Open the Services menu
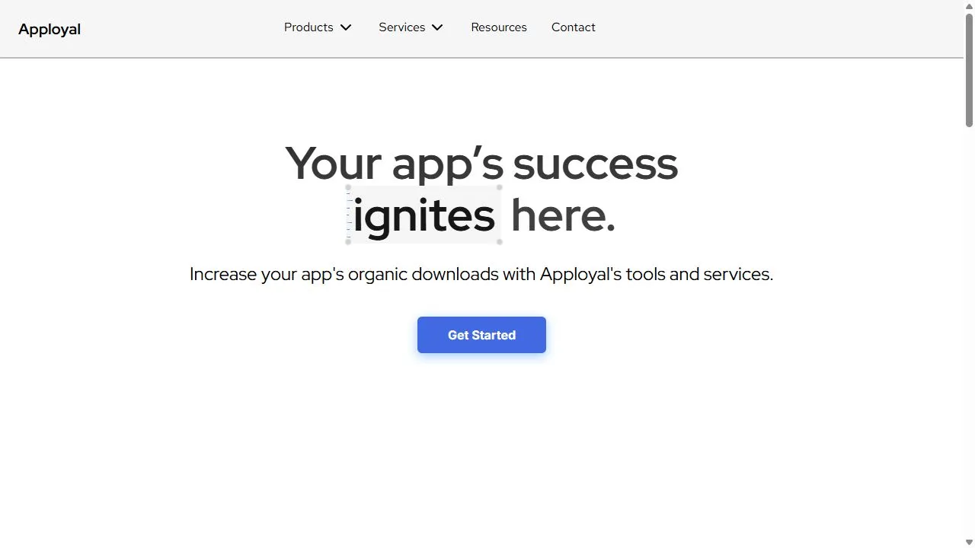 [x=401, y=27]
